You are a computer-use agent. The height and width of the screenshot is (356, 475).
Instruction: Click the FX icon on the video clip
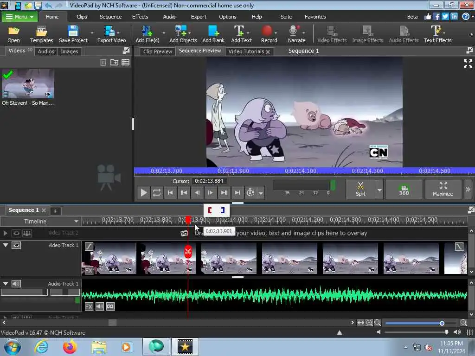[x=89, y=270]
